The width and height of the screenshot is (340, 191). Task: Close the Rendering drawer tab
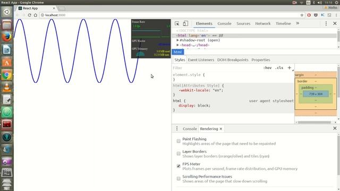[221, 129]
